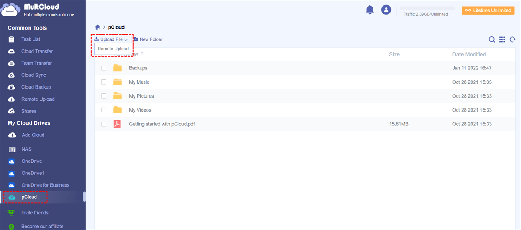
Task: Click the Cloud Transfer sidebar icon
Action: (x=12, y=51)
